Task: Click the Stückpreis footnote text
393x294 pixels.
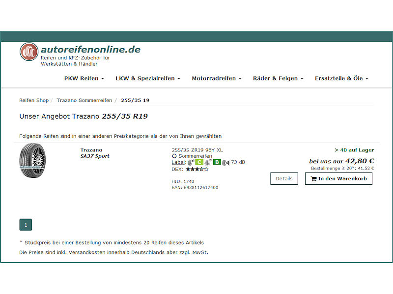Action: pyautogui.click(x=112, y=243)
